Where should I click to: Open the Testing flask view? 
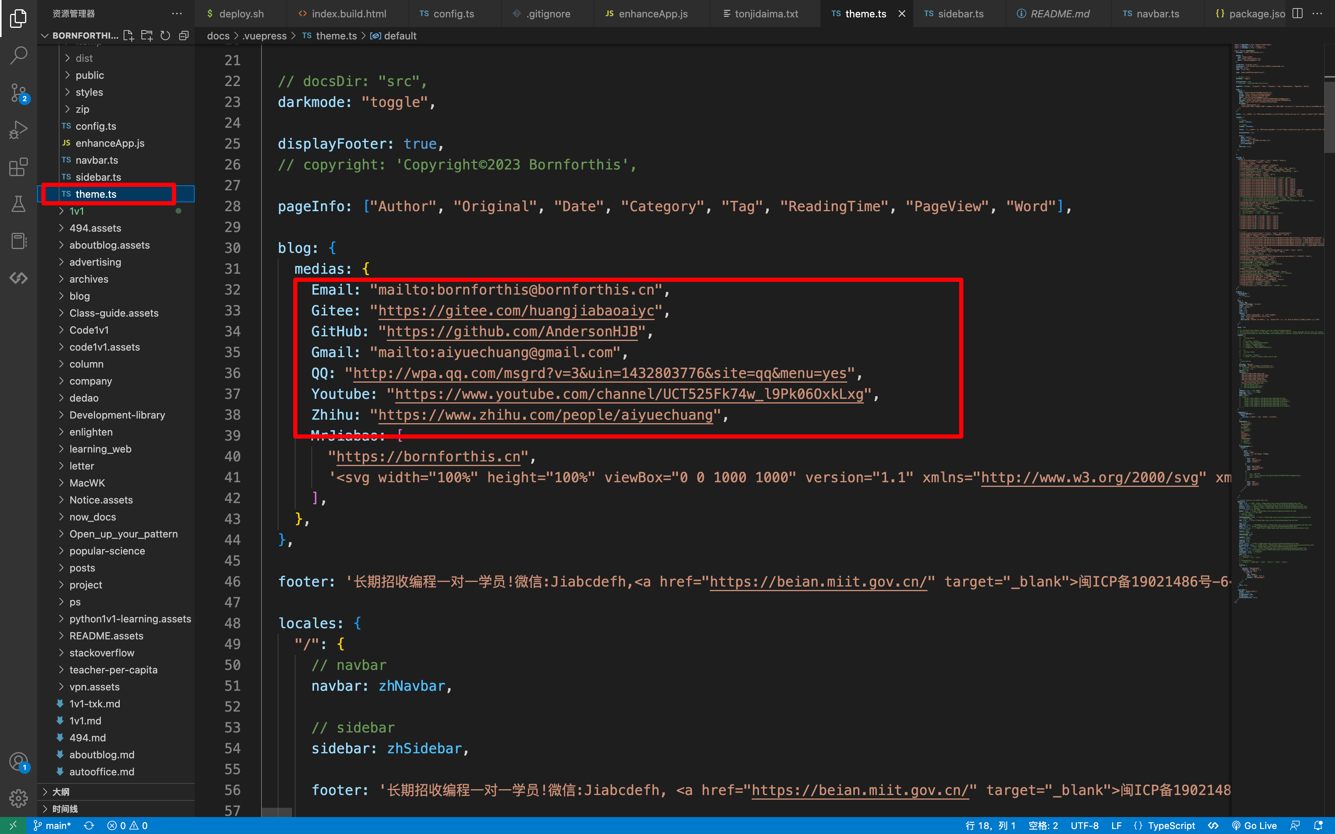click(18, 203)
